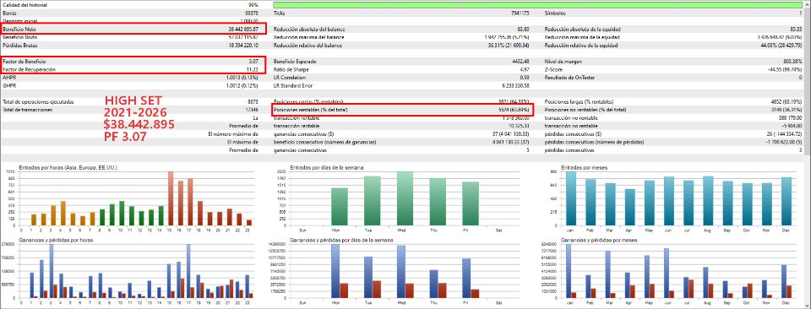Select the value 3149 (36.31%)
The width and height of the screenshot is (811, 309).
click(787, 110)
